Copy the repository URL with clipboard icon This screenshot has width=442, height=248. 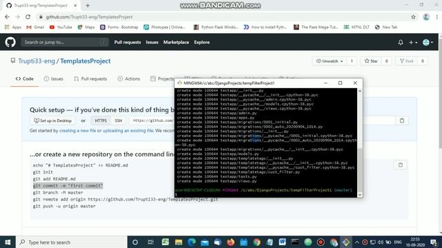(402, 121)
